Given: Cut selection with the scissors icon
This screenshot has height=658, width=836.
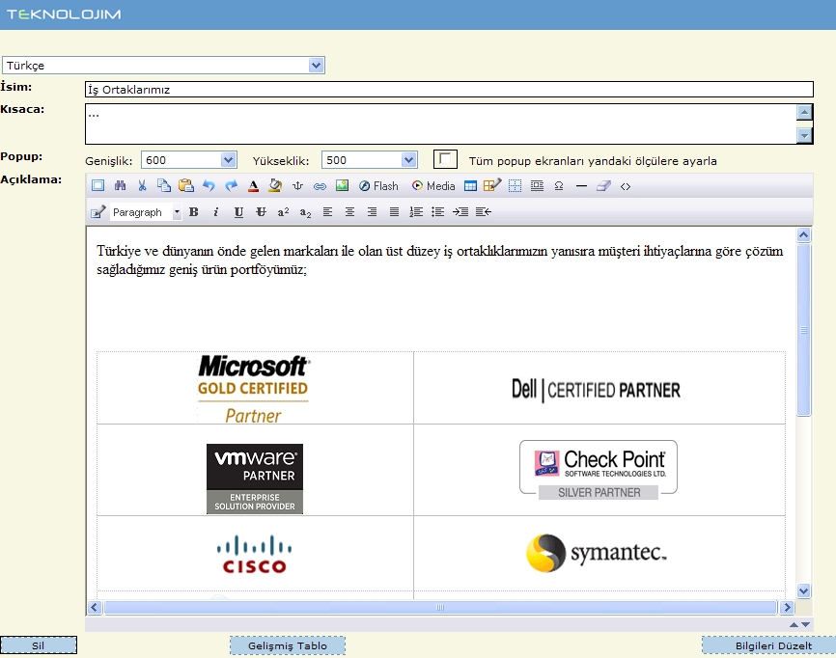Looking at the screenshot, I should pyautogui.click(x=142, y=186).
